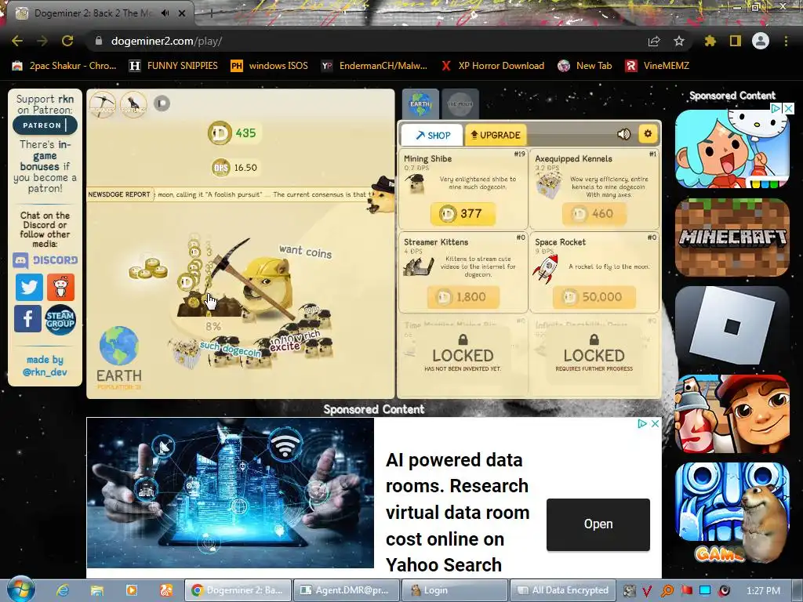Click the NEWSDOGE REPORT label
This screenshot has height=602, width=803.
coord(119,194)
